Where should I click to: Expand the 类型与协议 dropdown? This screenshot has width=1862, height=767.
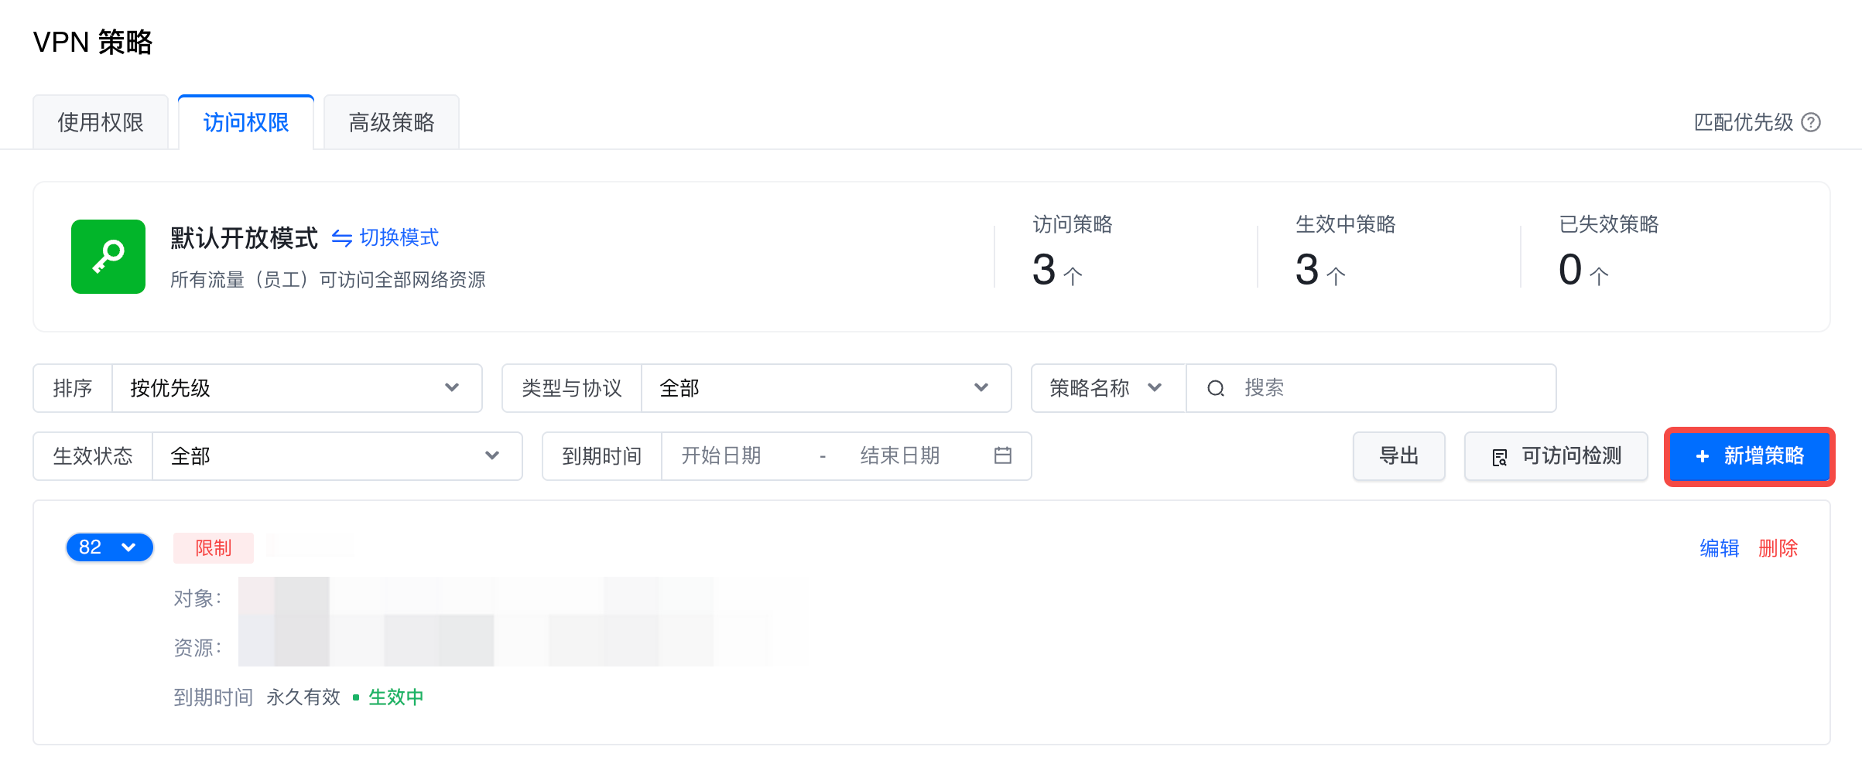[826, 388]
